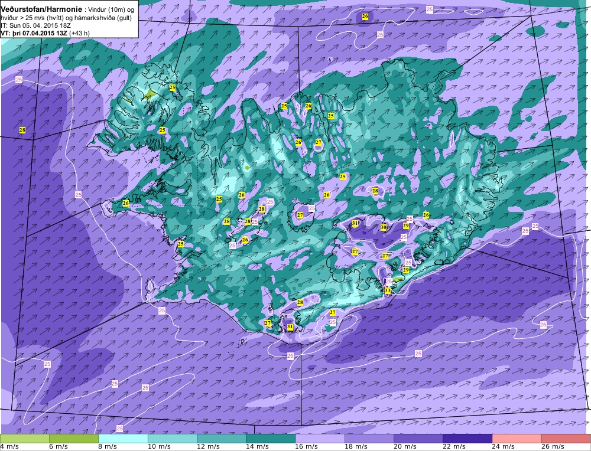Click the Veðurstofan/Harmonie title text
This screenshot has height=451, width=591.
tap(41, 9)
